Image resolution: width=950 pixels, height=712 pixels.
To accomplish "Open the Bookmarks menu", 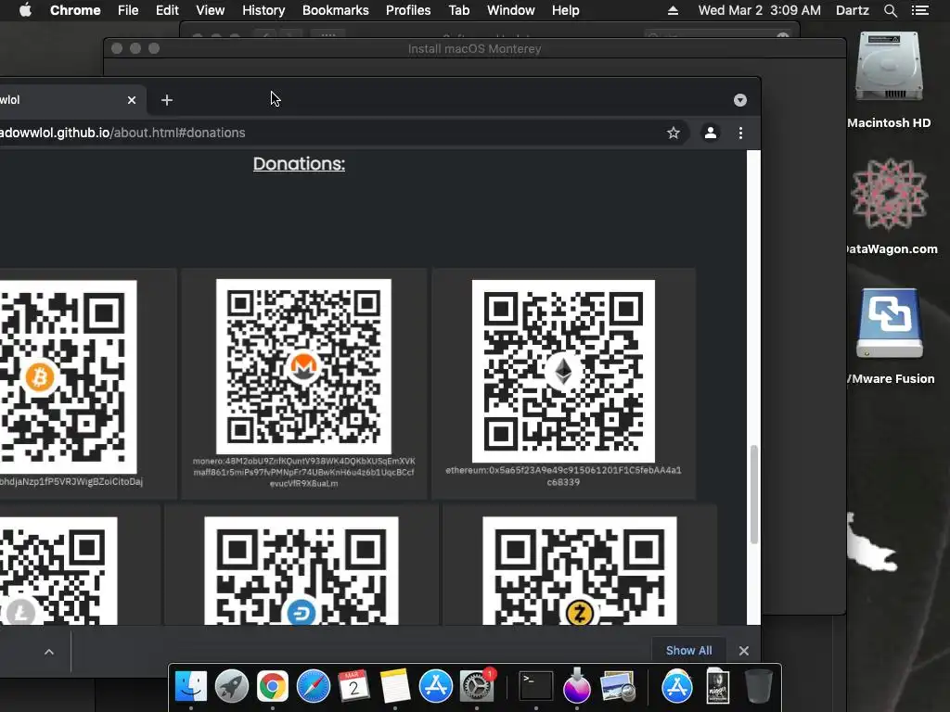I will 336,10.
